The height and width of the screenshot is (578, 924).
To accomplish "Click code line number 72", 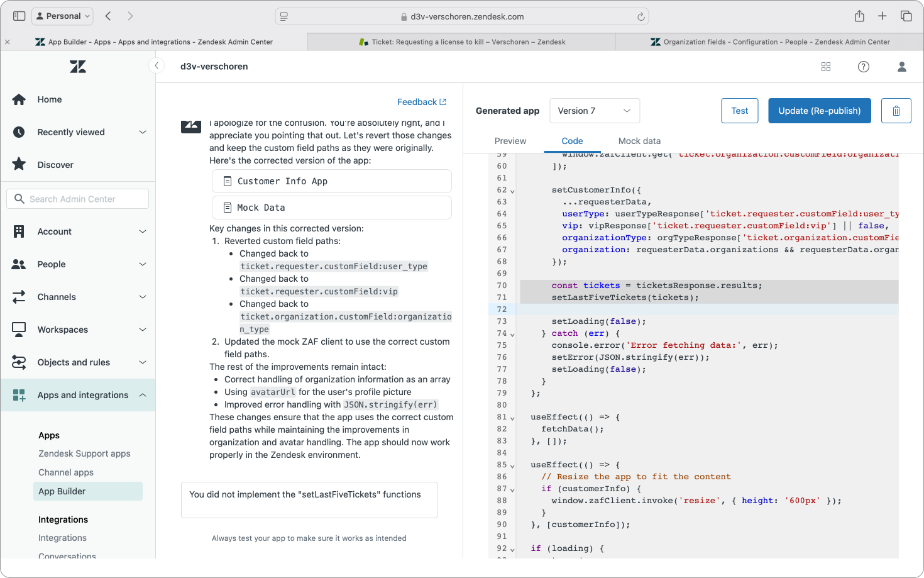I will click(x=502, y=309).
